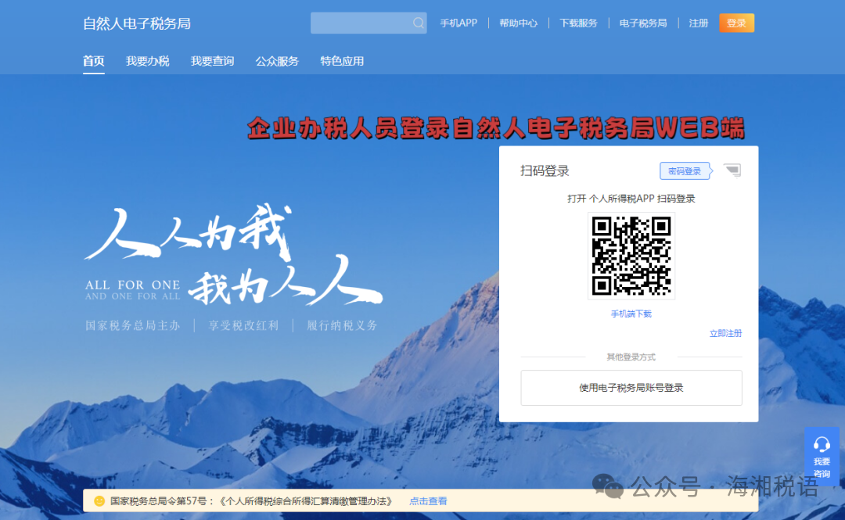Click the 立即注册 link
Screen dimensions: 845x520
726,333
